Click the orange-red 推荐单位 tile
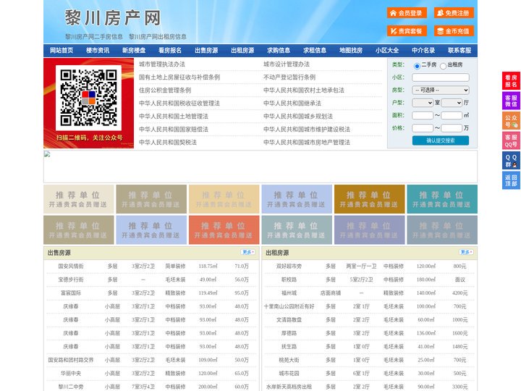 pos(224,230)
